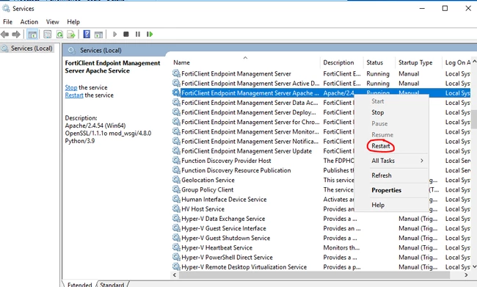Screen dimensions: 477x287
Task: Select highlighted FortiClient Endpoint Management Server Apache row
Action: (321, 93)
